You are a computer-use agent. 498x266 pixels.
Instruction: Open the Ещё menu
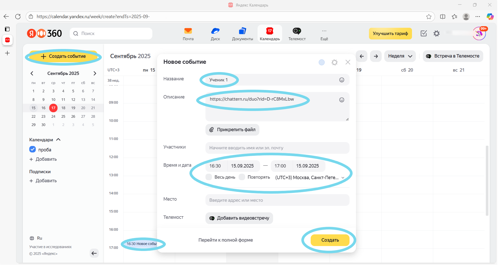pos(324,34)
